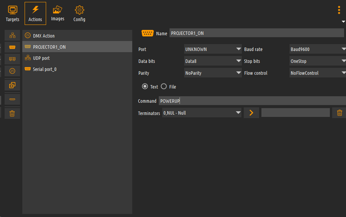
Task: Click the DMX Action row icon
Action: pyautogui.click(x=28, y=35)
